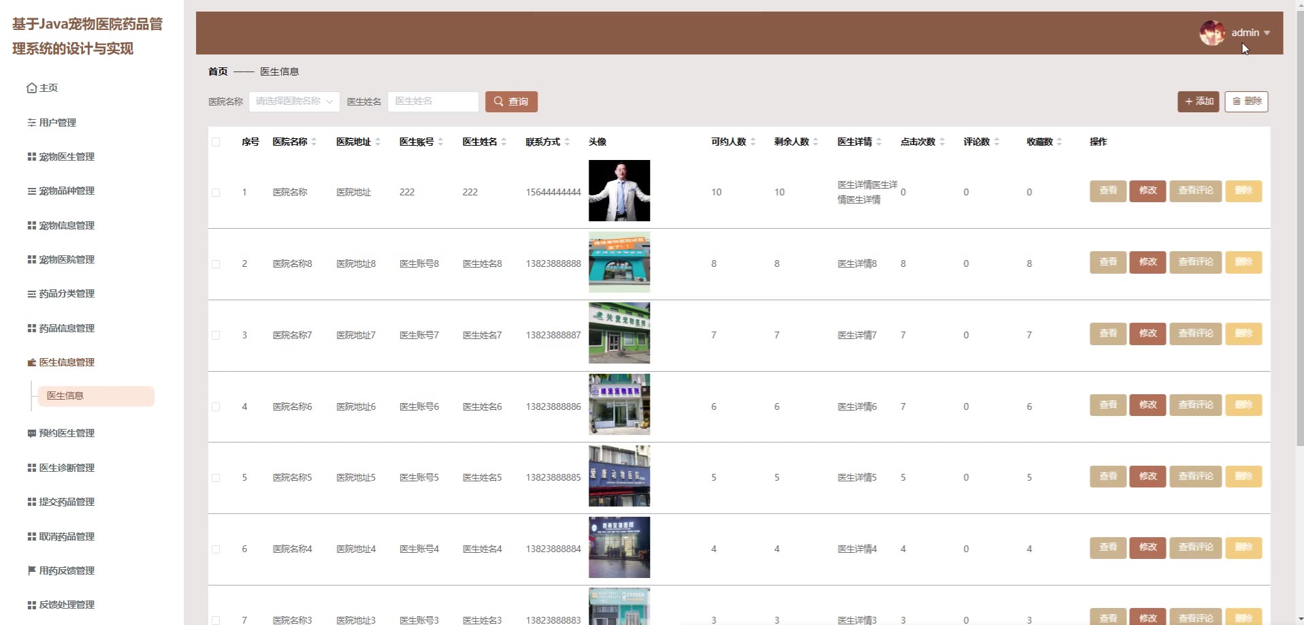The image size is (1304, 625).
Task: Select 医生信息 submenu item
Action: [x=95, y=396]
